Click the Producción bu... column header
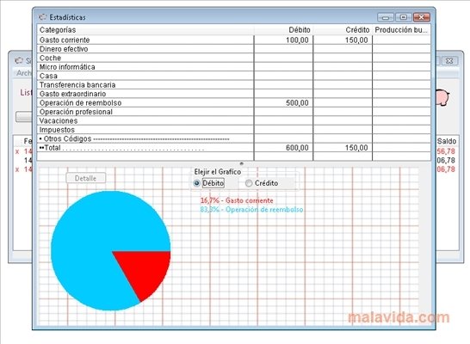This screenshot has height=344, width=470. [x=401, y=30]
